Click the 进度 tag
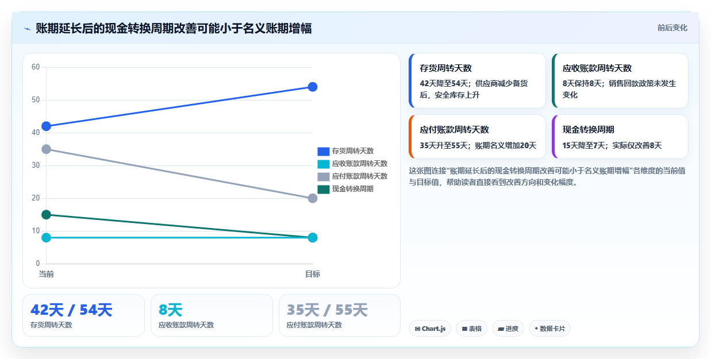 tap(508, 329)
